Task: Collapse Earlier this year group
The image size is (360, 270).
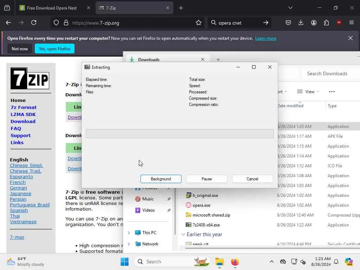Action: click(x=183, y=234)
